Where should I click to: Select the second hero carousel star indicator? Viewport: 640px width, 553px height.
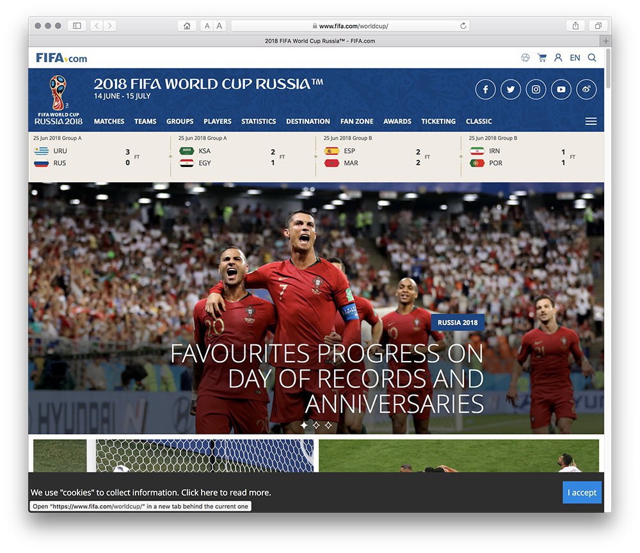coord(316,425)
